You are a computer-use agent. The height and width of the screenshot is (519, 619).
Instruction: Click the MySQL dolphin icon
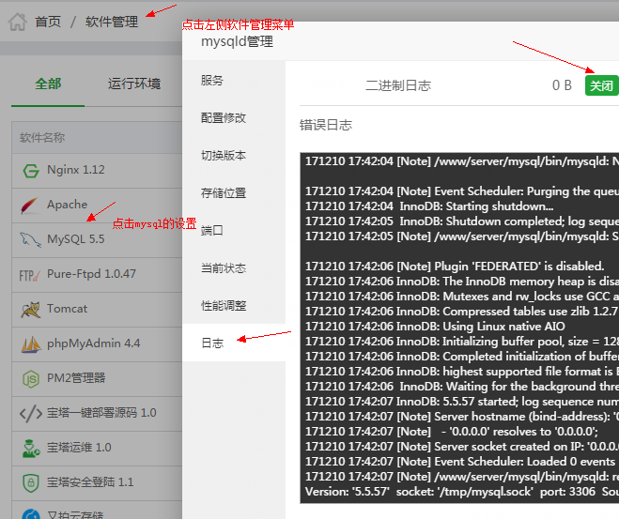point(30,239)
